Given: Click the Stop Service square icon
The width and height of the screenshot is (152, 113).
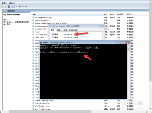Looking at the screenshot, I should 20,7.
